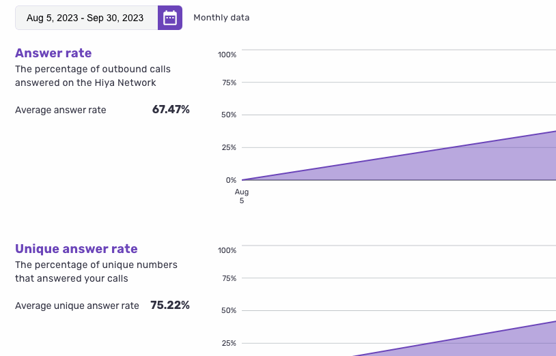Select the Unique answer rate heading

(77, 249)
